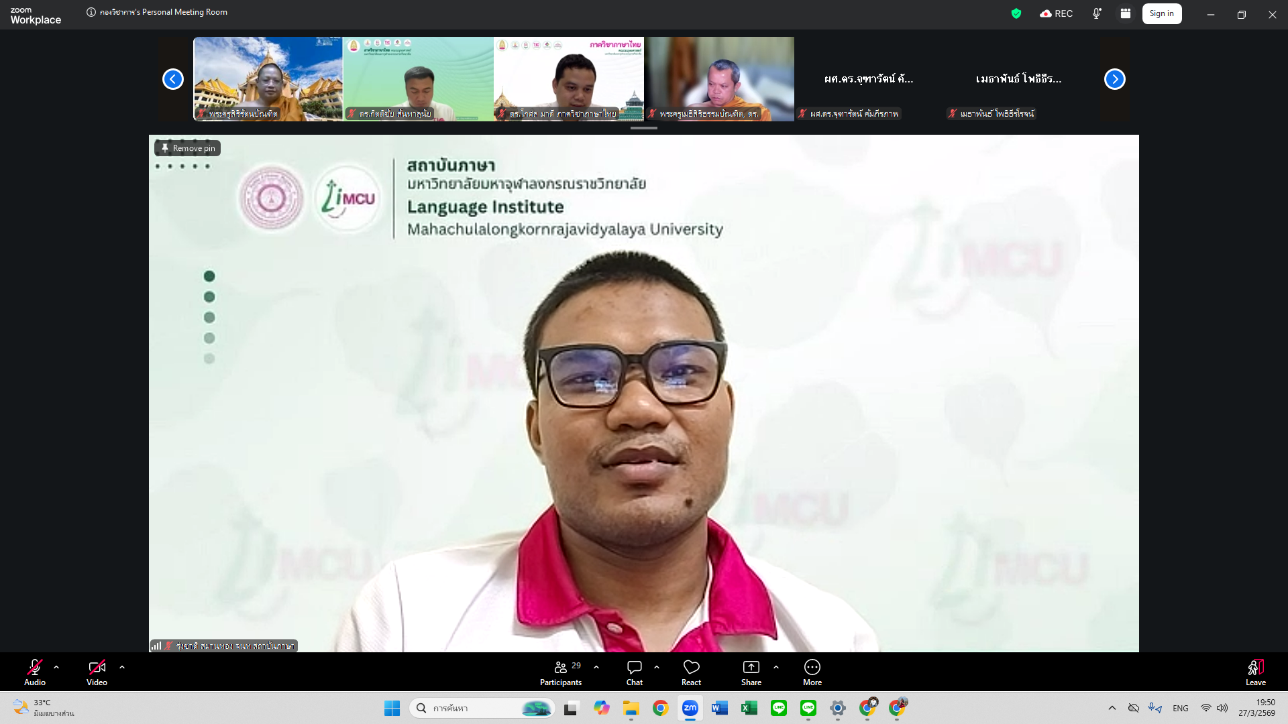Viewport: 1288px width, 724px height.
Task: Show next participants with right arrow
Action: pyautogui.click(x=1114, y=79)
